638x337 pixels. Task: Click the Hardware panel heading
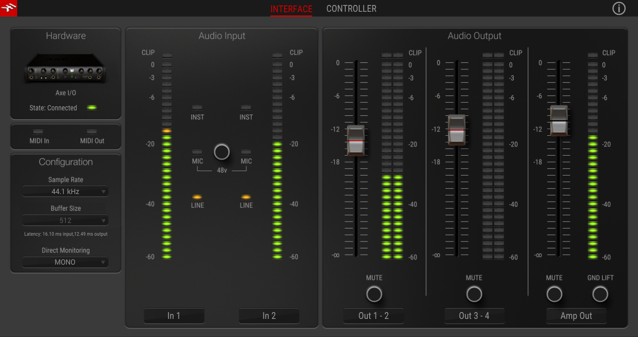click(66, 36)
